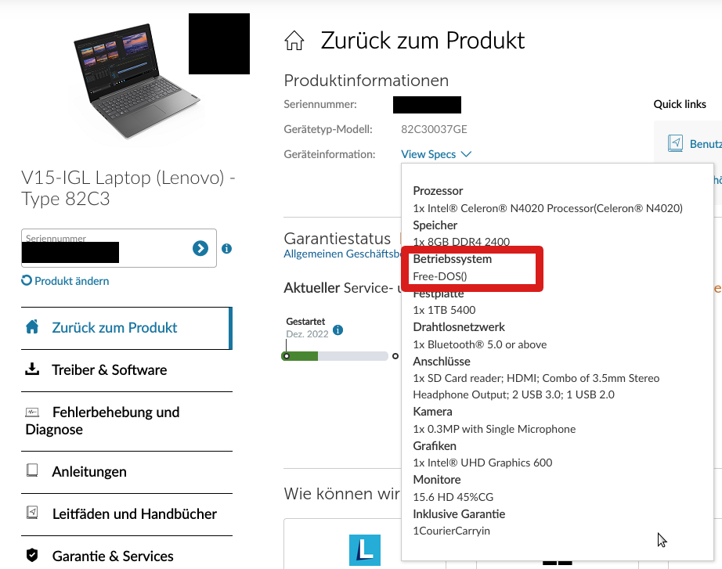The image size is (722, 569).
Task: Click the Benutzer guide icon in Quick links
Action: click(676, 144)
